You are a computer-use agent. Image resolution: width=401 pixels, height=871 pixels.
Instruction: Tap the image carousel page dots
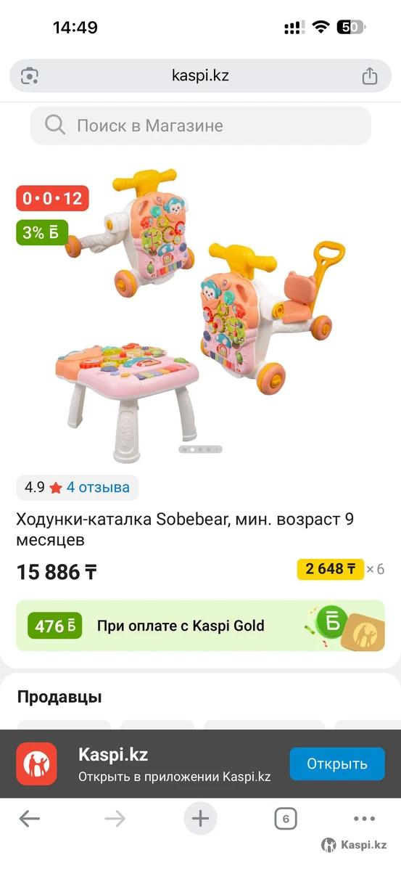pyautogui.click(x=200, y=449)
